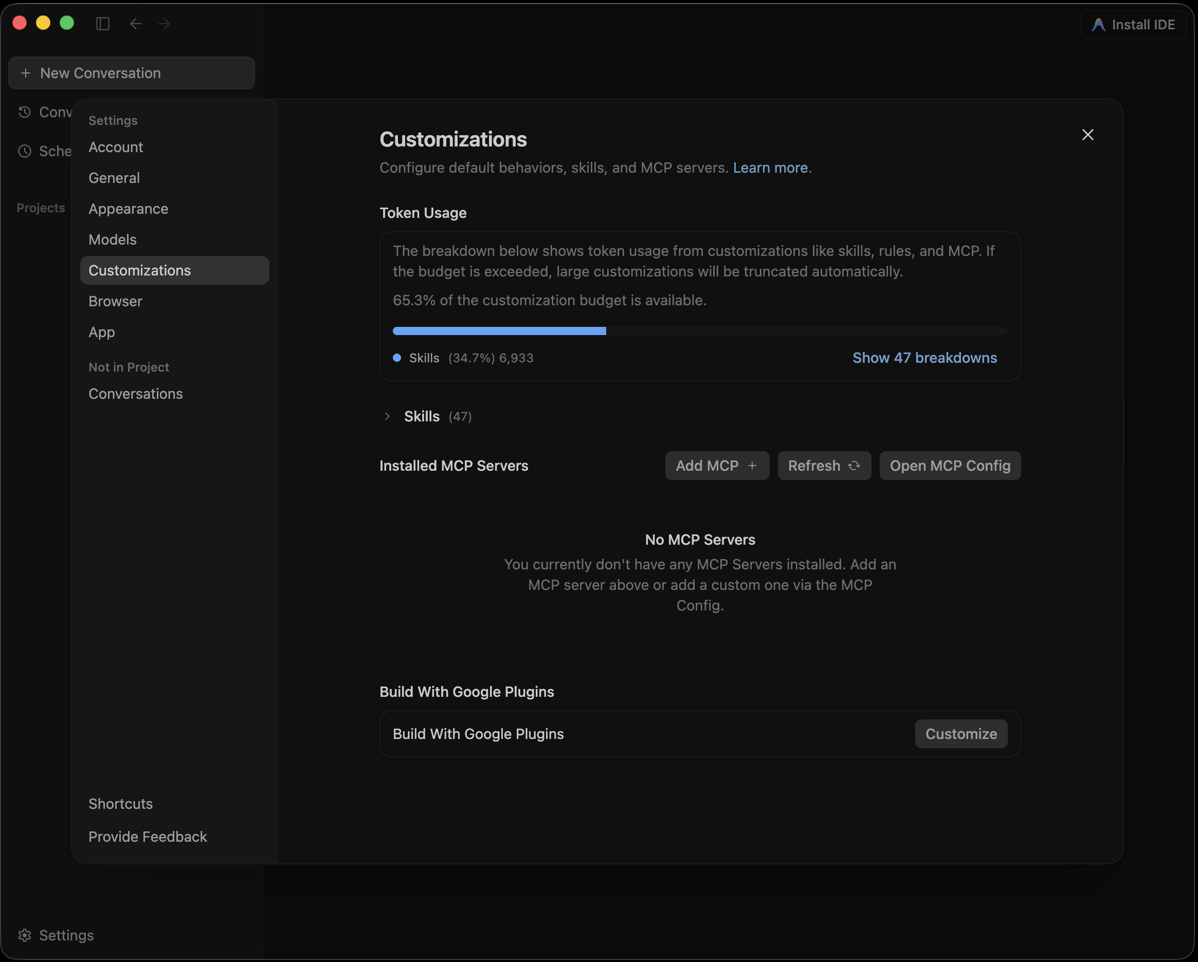Viewport: 1198px width, 962px height.
Task: Customize Build With Google Plugins
Action: (x=961, y=734)
